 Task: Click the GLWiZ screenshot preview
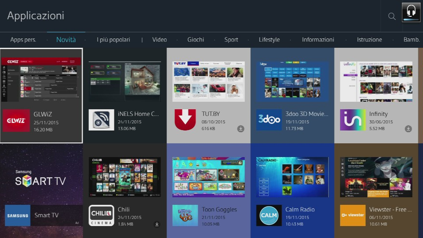(x=41, y=80)
